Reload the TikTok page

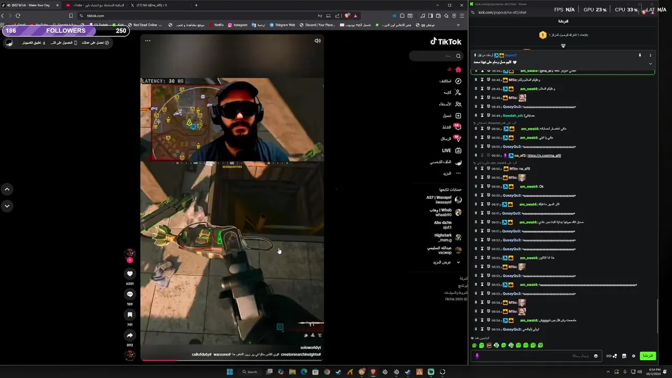pyautogui.click(x=18, y=16)
